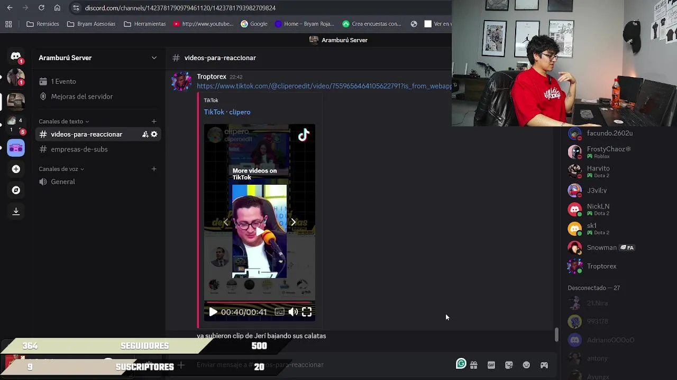Image resolution: width=677 pixels, height=380 pixels.
Task: Open Troptorex avatar on the message
Action: [181, 82]
